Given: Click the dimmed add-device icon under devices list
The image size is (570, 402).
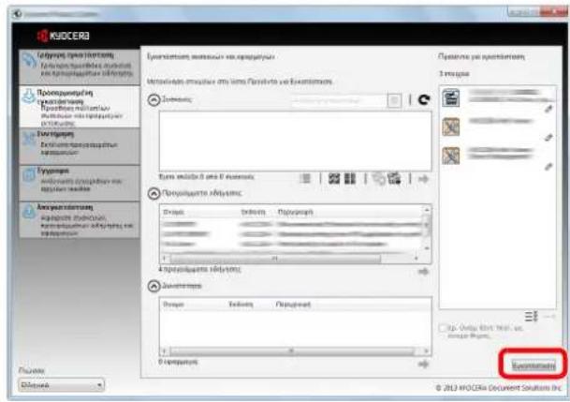Looking at the screenshot, I should coord(379,179).
